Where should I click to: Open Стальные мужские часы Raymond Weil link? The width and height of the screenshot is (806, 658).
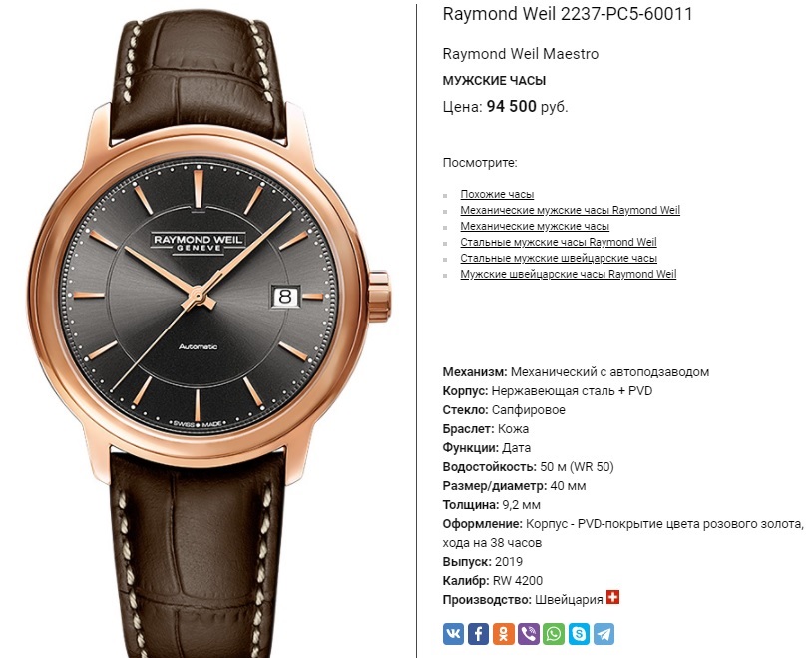click(559, 242)
